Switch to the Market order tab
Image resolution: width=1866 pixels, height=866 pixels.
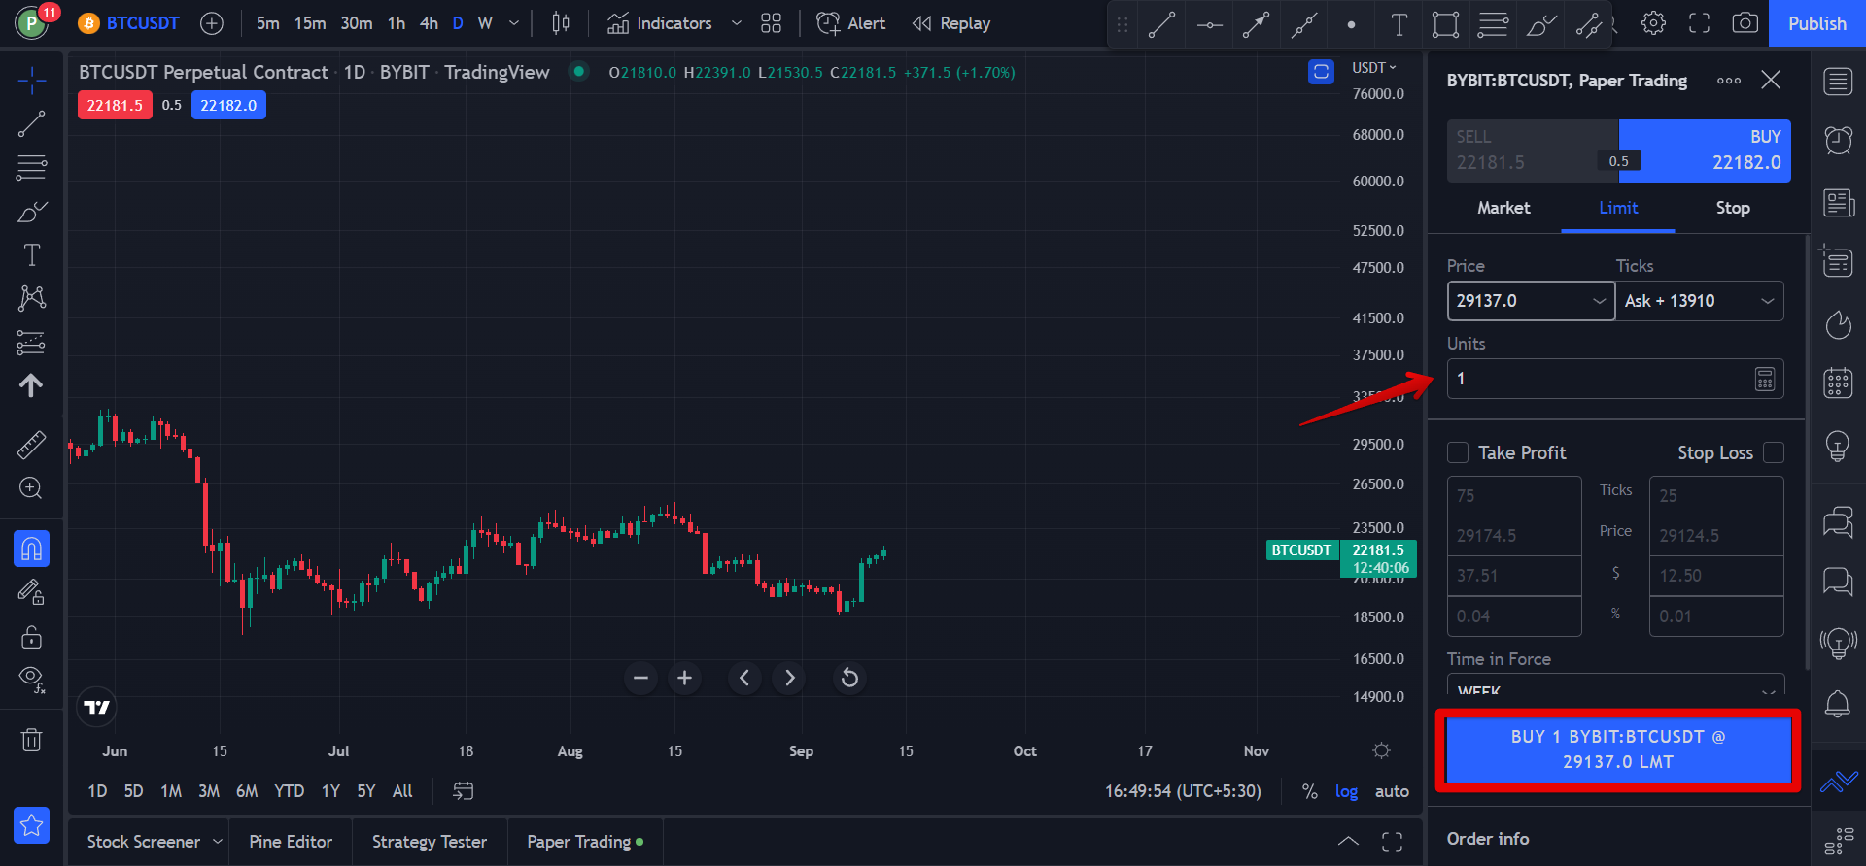click(1503, 208)
